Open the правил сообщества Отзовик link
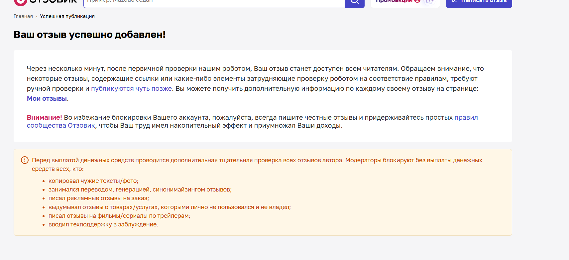The height and width of the screenshot is (260, 569). (466, 117)
